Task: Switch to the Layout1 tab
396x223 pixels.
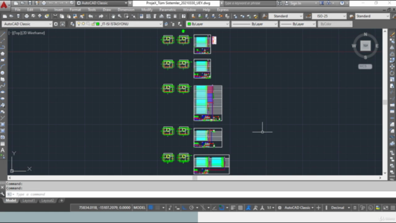Action: [28, 201]
